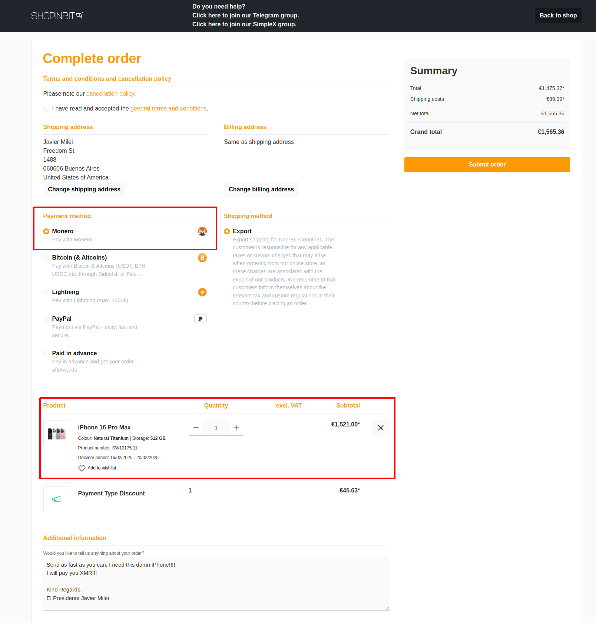The width and height of the screenshot is (596, 623).
Task: Click Change shipping address button
Action: [84, 189]
